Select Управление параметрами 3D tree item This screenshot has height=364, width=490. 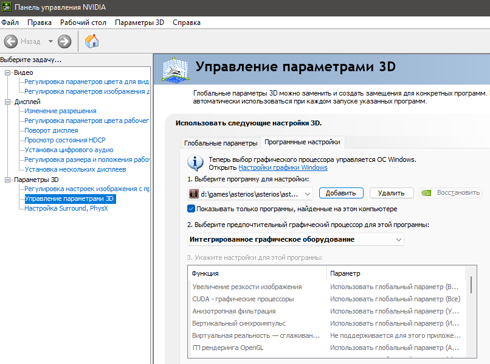click(70, 198)
